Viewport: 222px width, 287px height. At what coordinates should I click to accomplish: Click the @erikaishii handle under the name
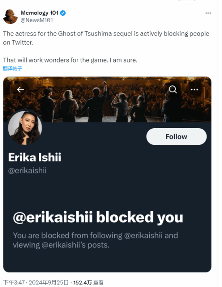tap(27, 171)
